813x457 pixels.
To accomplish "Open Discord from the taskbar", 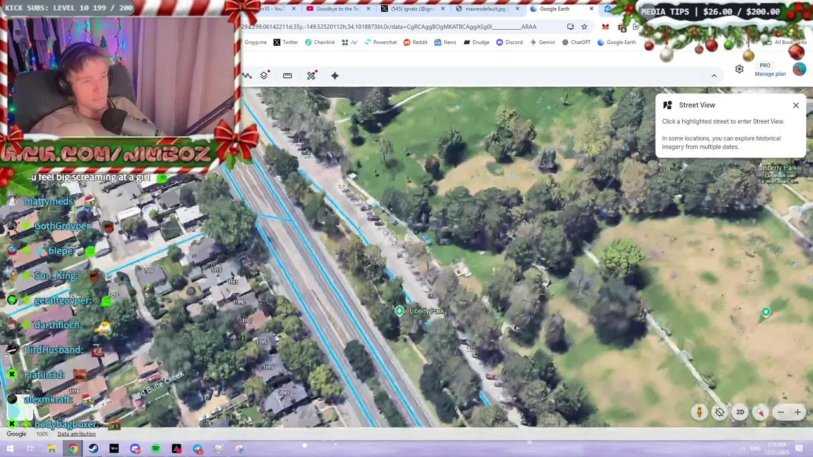I will pos(135,449).
